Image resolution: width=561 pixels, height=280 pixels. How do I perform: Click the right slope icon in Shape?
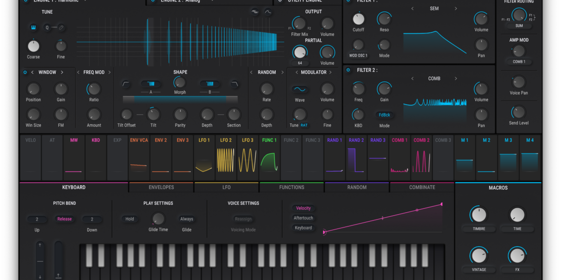click(x=234, y=84)
